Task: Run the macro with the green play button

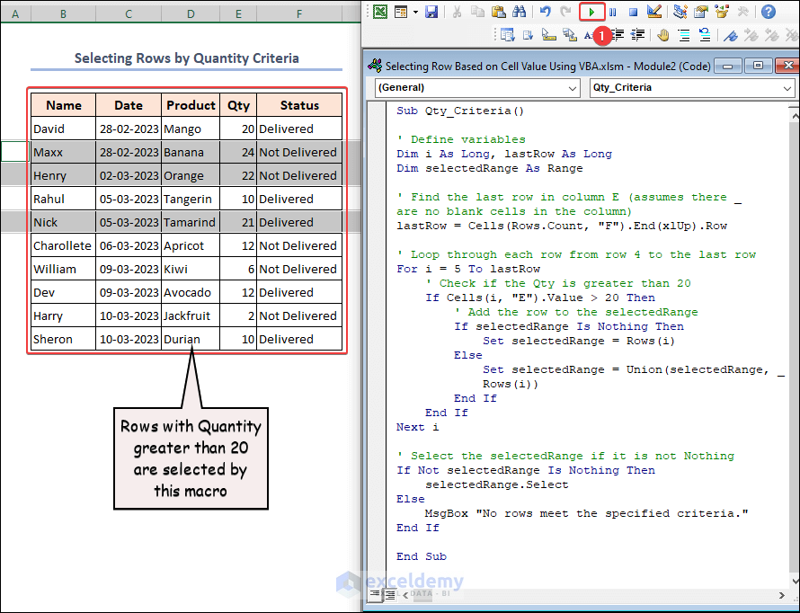Action: pyautogui.click(x=591, y=12)
